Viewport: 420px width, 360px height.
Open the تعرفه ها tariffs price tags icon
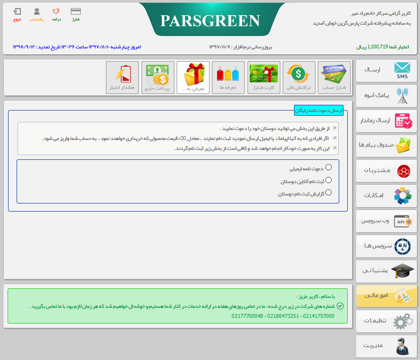[x=228, y=77]
